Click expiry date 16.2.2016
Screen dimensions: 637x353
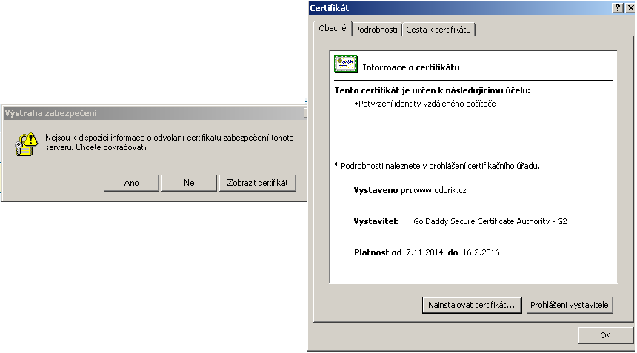(481, 252)
